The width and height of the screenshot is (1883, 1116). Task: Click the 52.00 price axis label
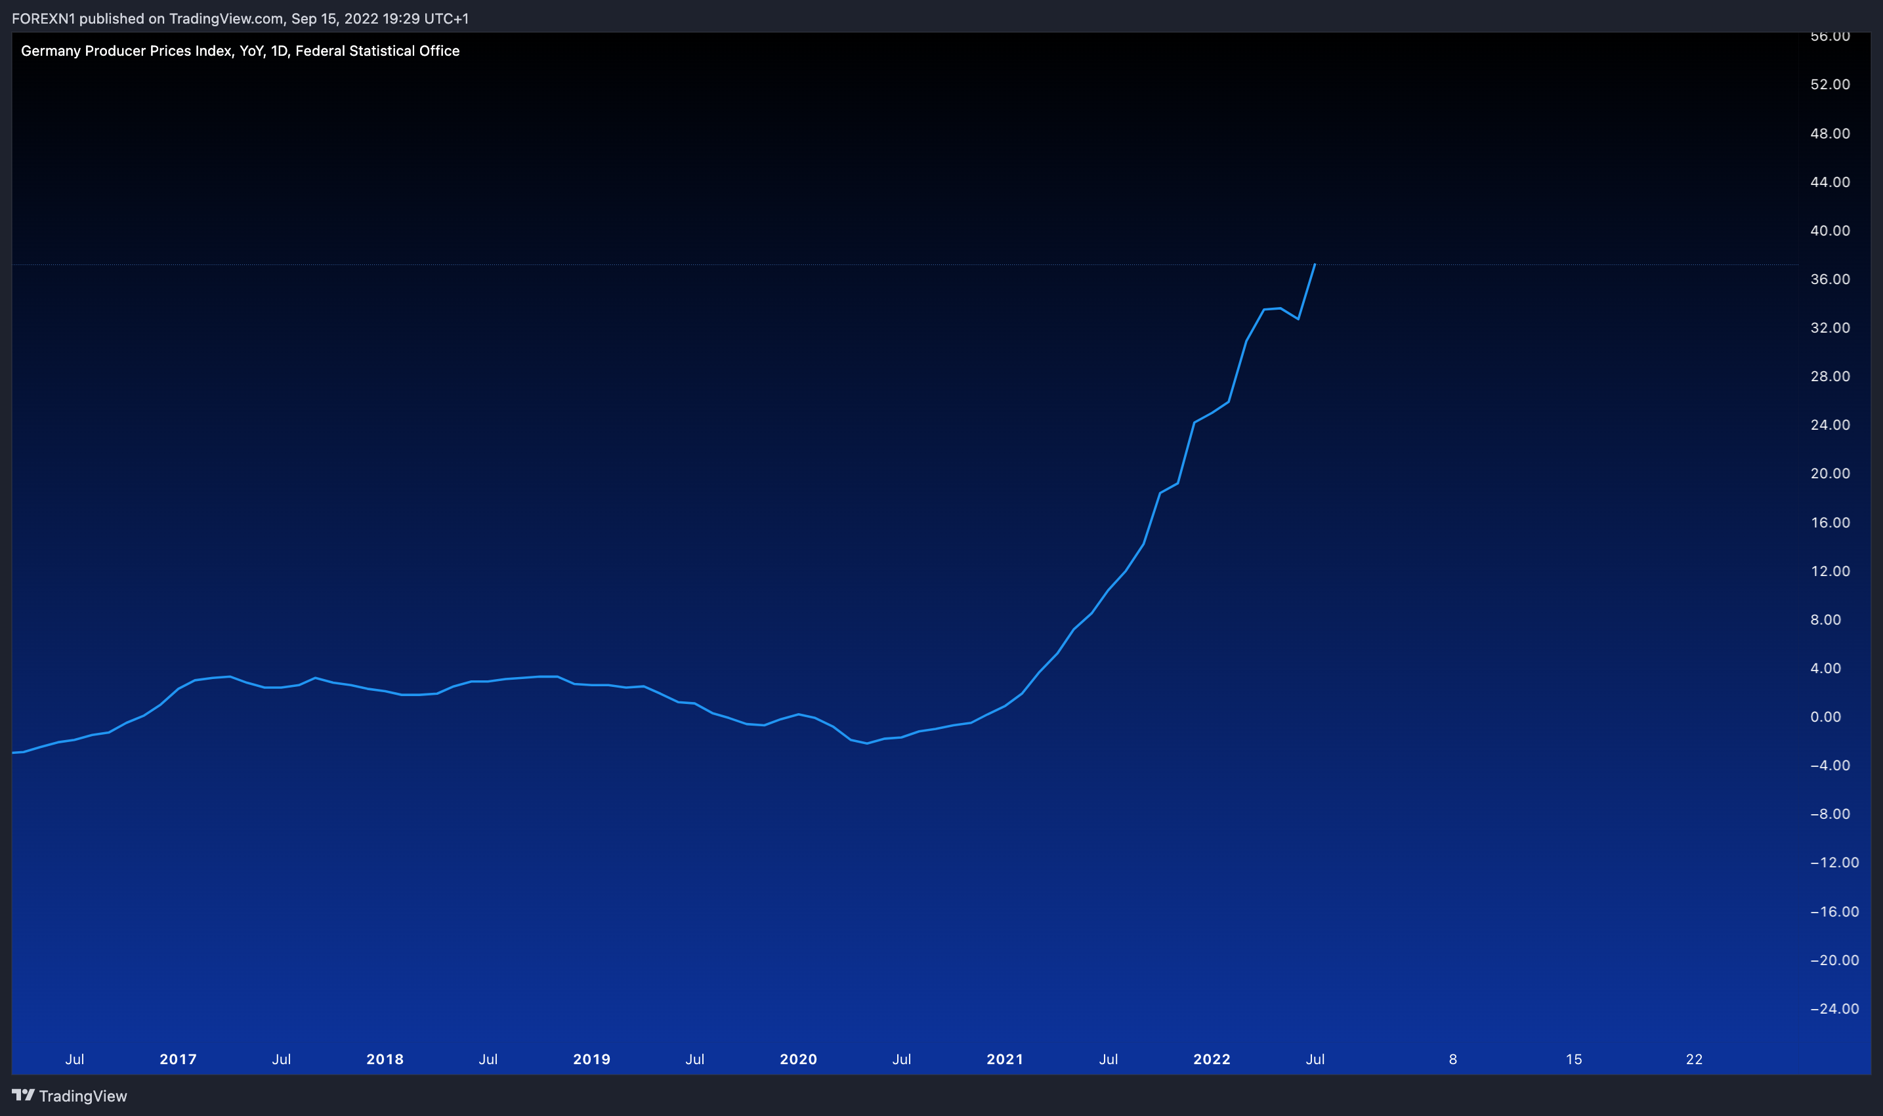(1830, 84)
